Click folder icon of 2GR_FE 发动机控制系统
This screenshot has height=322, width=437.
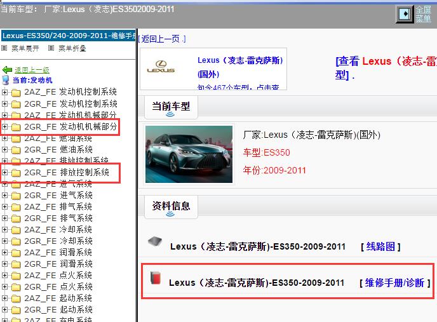coord(16,104)
